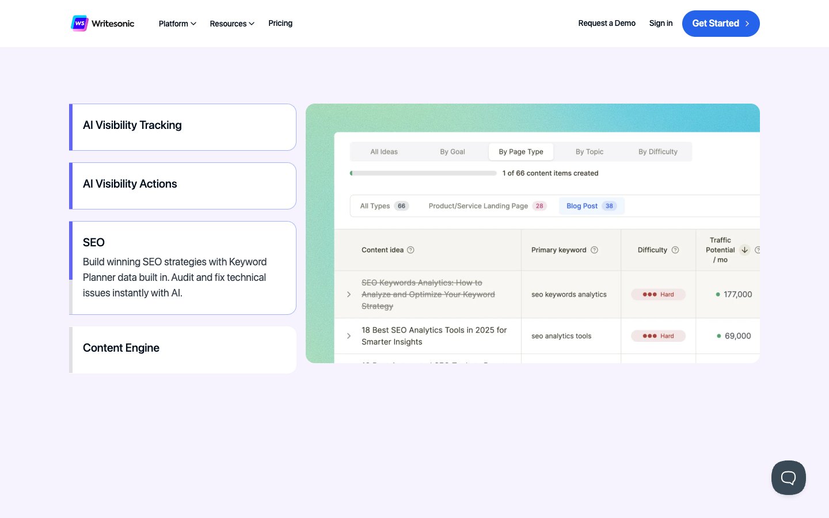Open the Resources dropdown menu
The height and width of the screenshot is (518, 829).
232,24
